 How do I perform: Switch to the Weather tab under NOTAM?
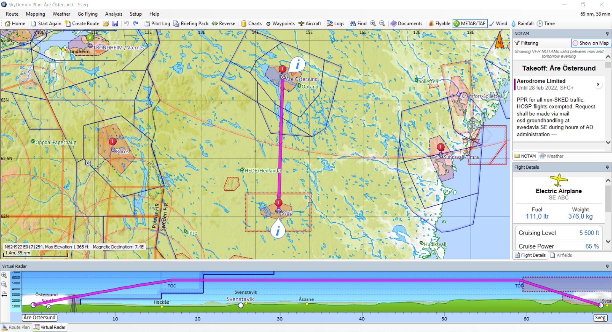[x=551, y=156]
